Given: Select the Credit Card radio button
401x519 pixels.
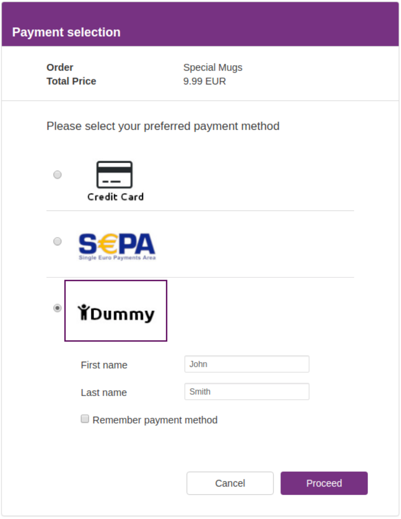Looking at the screenshot, I should point(57,175).
